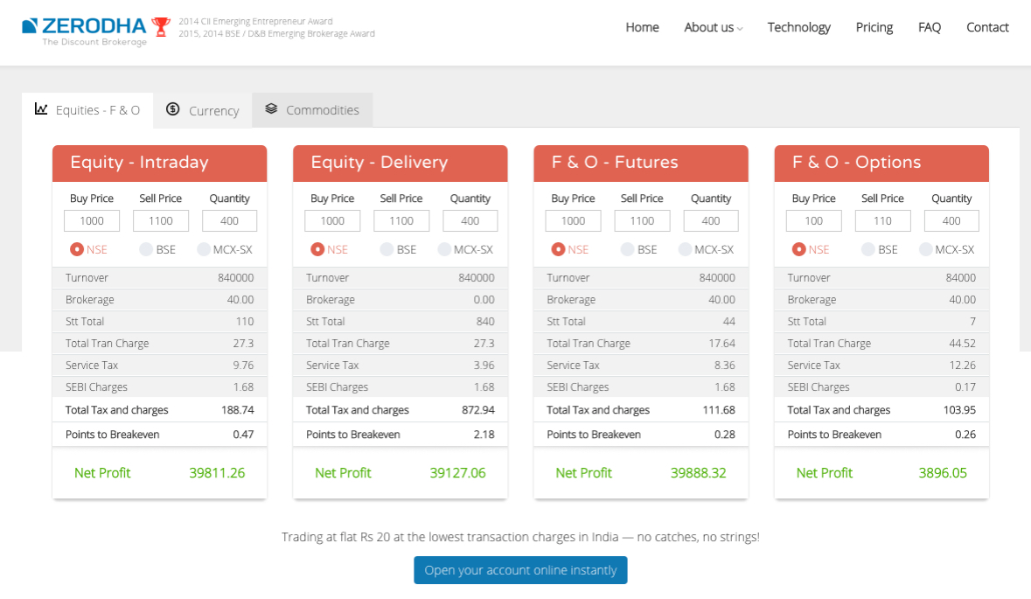Click F&O Futures Points to Breakeven 0.28
This screenshot has width=1031, height=599.
pos(725,434)
